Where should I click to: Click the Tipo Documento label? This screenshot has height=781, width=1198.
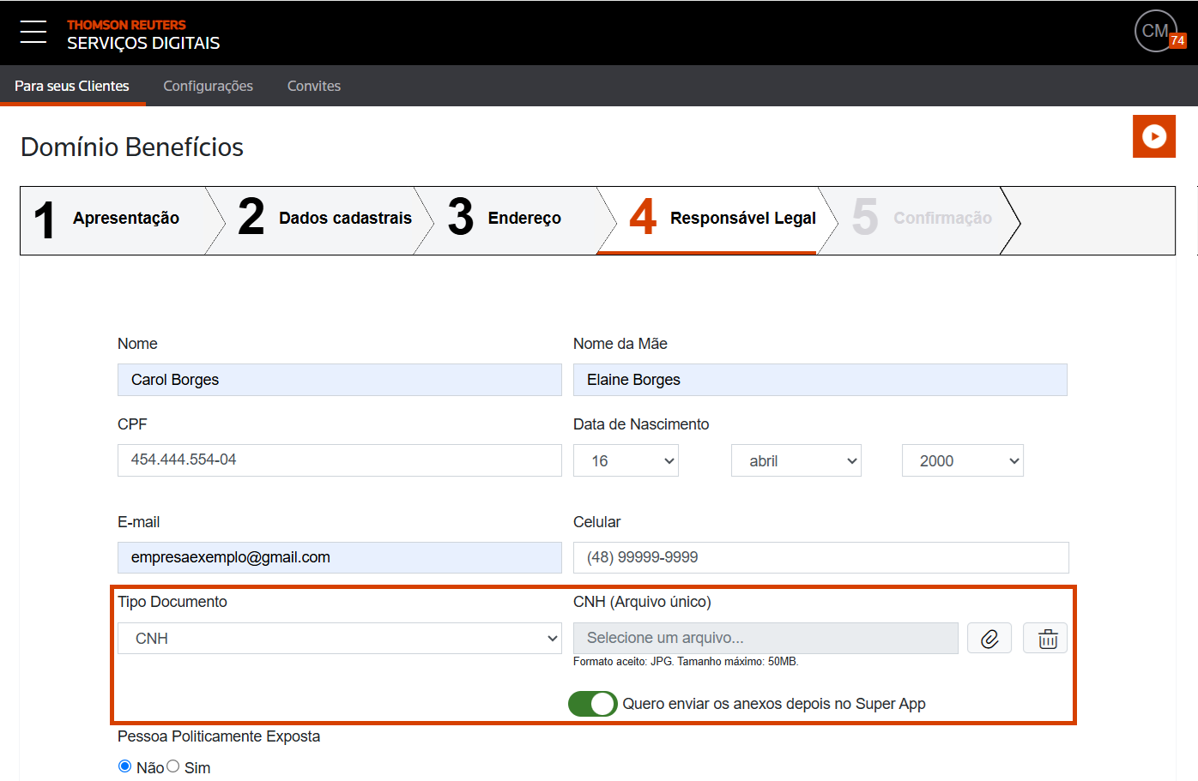[172, 602]
